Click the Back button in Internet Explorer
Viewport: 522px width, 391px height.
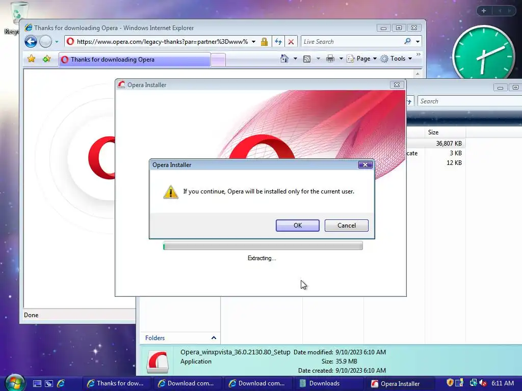pos(31,42)
